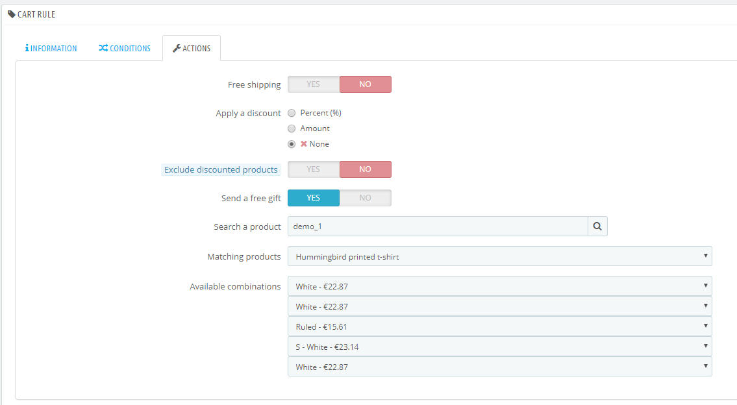Click the Search a product label

(247, 227)
